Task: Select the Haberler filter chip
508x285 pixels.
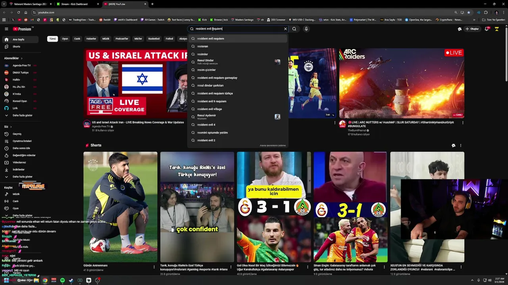Action: point(91,39)
